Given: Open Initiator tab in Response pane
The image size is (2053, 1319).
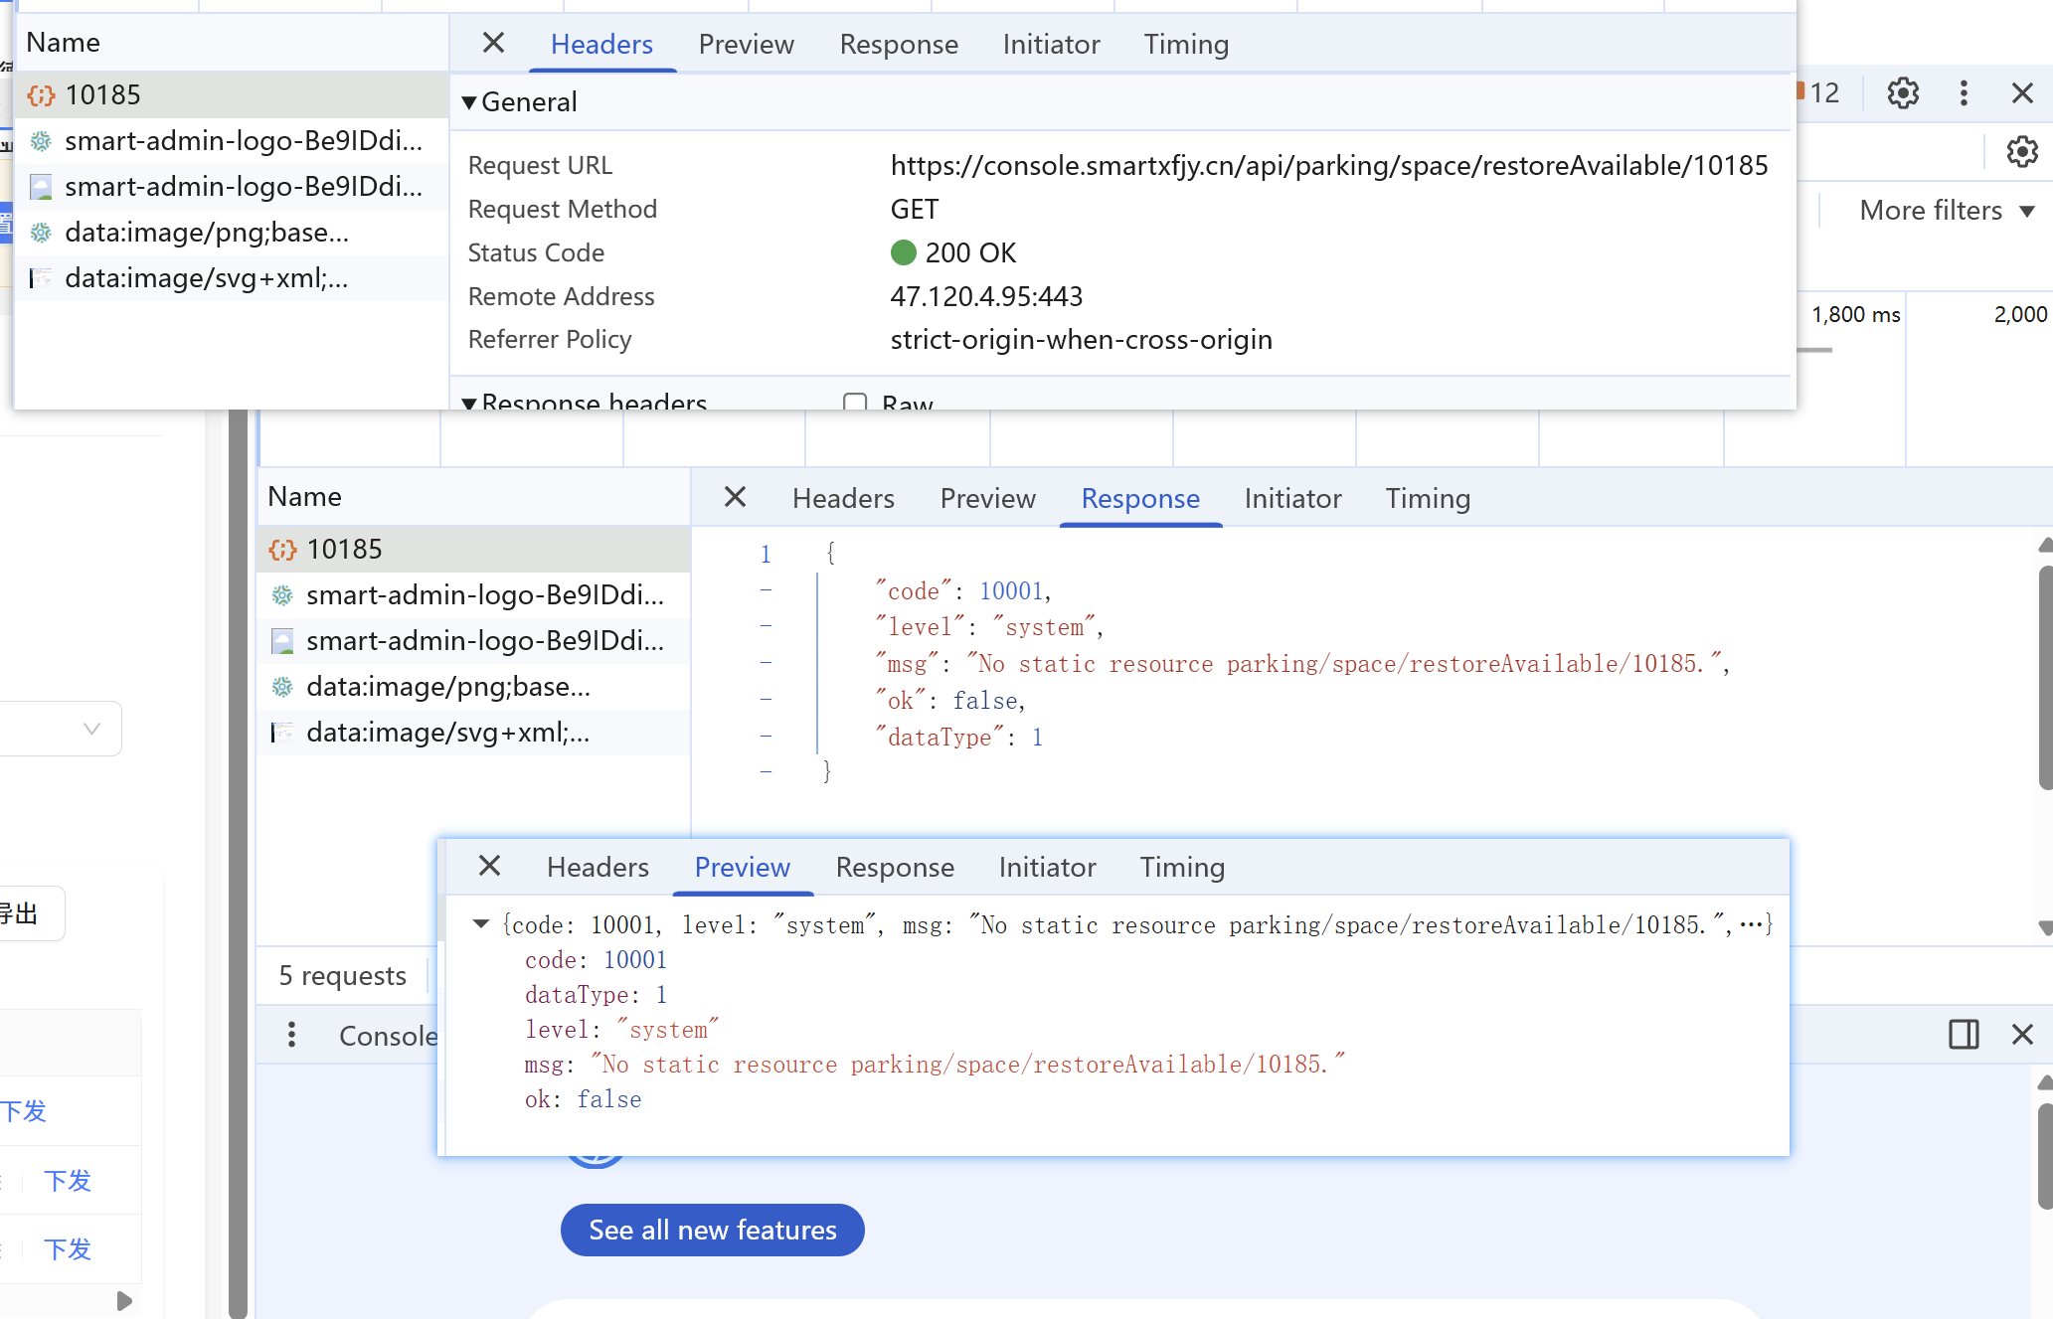Looking at the screenshot, I should click(1292, 499).
